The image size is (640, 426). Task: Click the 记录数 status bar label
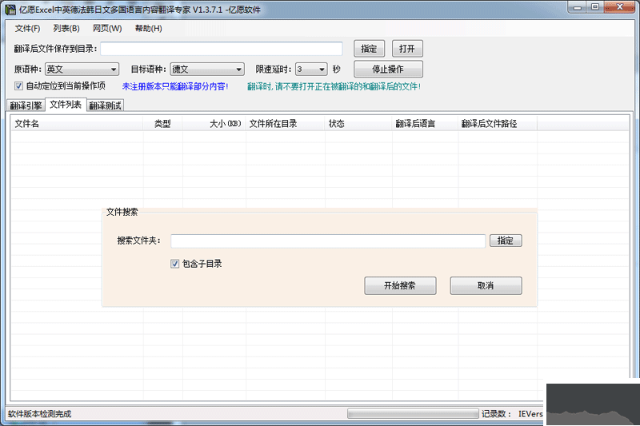point(496,414)
